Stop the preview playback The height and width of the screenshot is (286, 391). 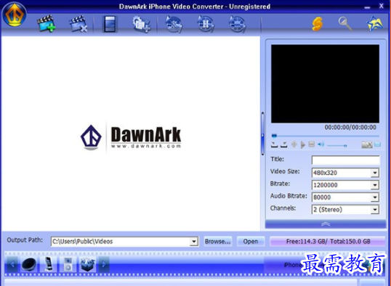click(312, 144)
